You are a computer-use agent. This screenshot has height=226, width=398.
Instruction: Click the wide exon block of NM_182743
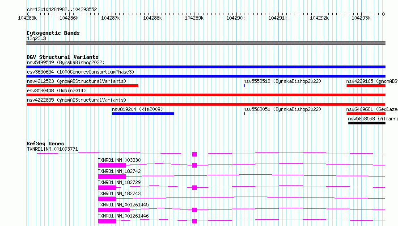point(107,199)
